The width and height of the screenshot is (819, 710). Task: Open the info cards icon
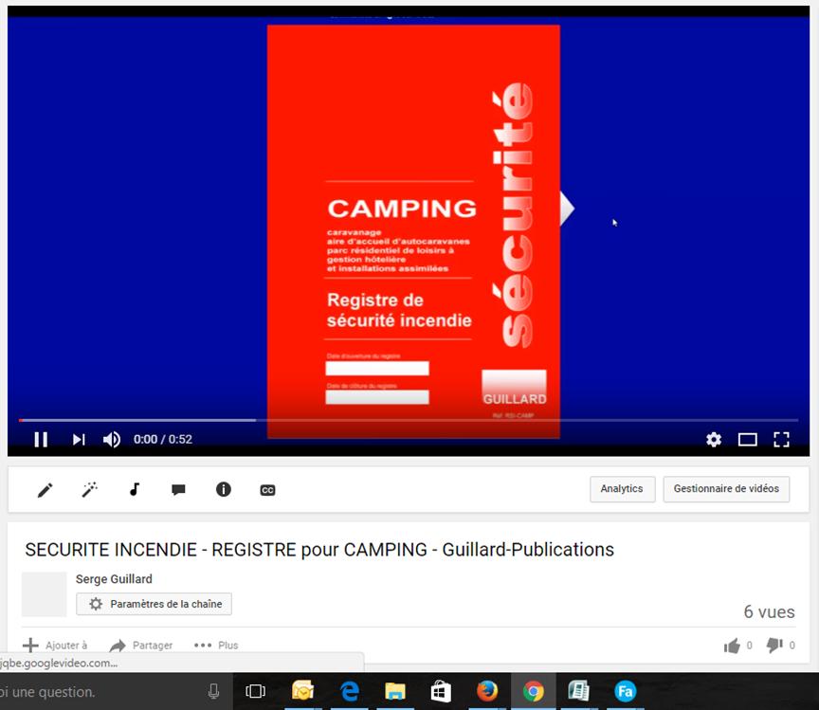[224, 489]
